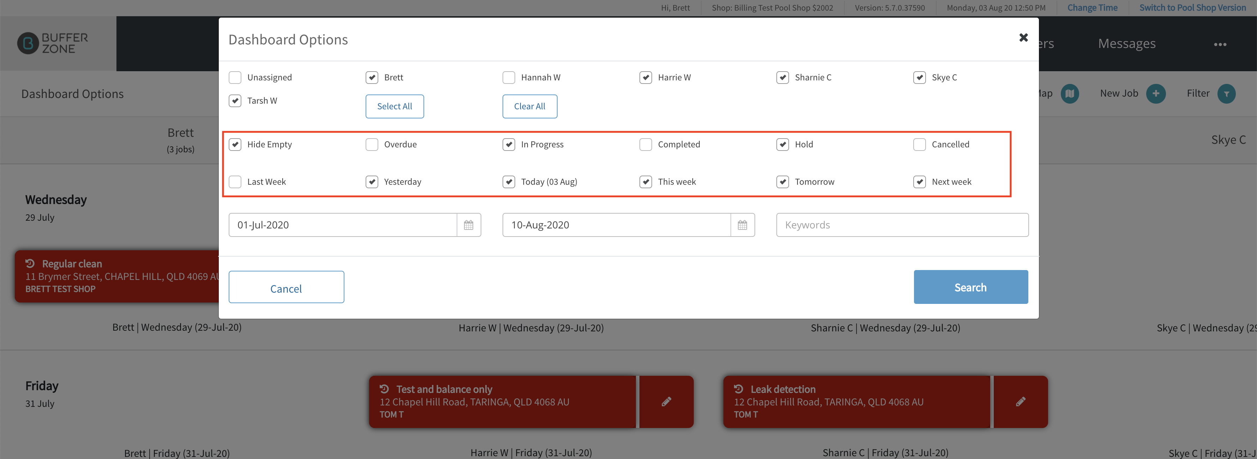The height and width of the screenshot is (459, 1257).
Task: Uncheck the Yesterday checkbox
Action: click(372, 182)
